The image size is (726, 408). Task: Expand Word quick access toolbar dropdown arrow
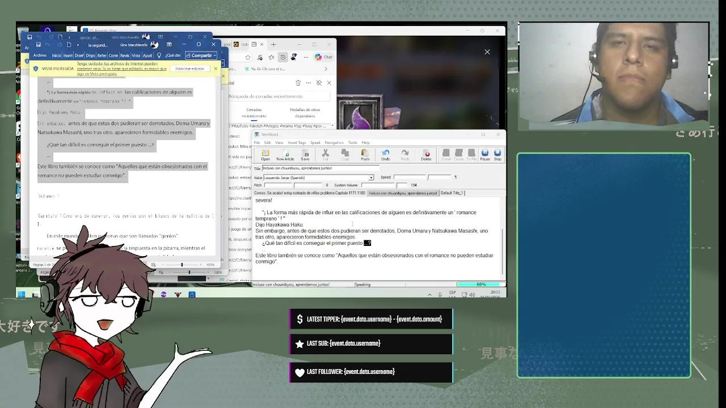[x=78, y=45]
